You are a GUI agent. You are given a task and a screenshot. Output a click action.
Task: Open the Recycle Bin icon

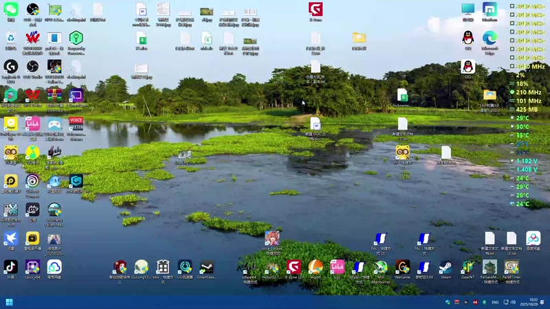[x=11, y=38]
